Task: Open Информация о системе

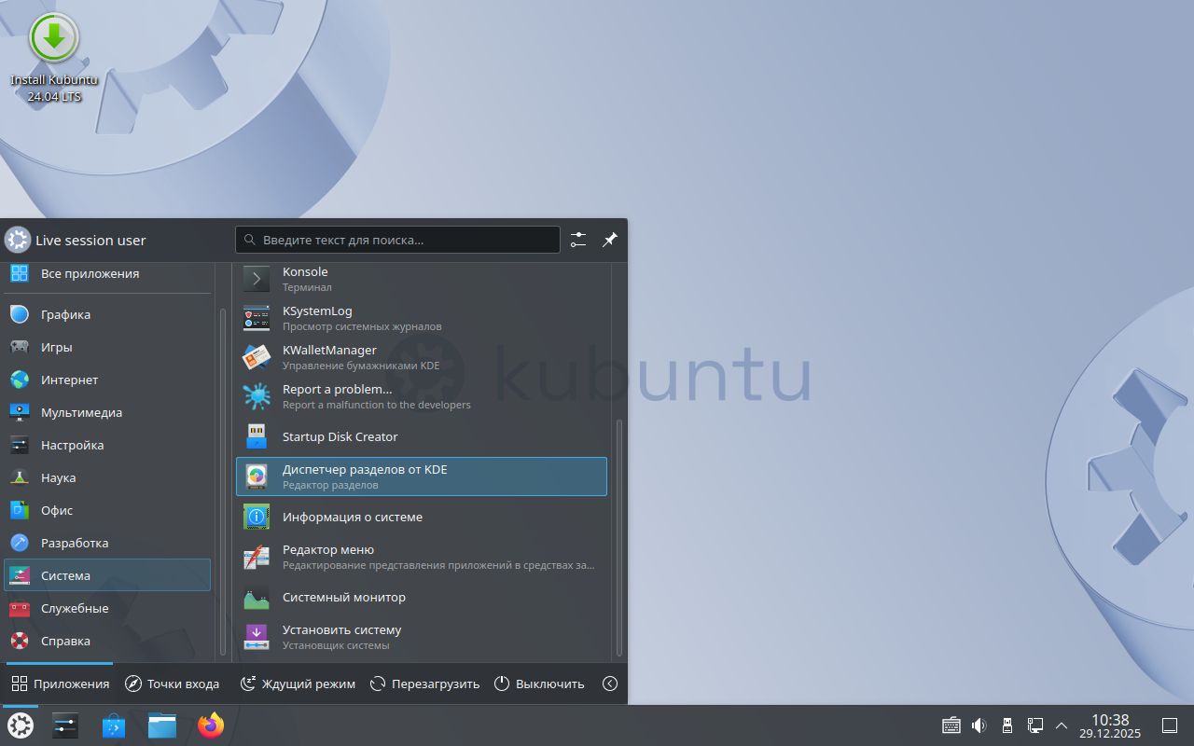Action: click(422, 517)
